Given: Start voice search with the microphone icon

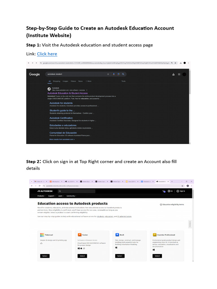Looking at the screenshot, I should pos(114,74).
